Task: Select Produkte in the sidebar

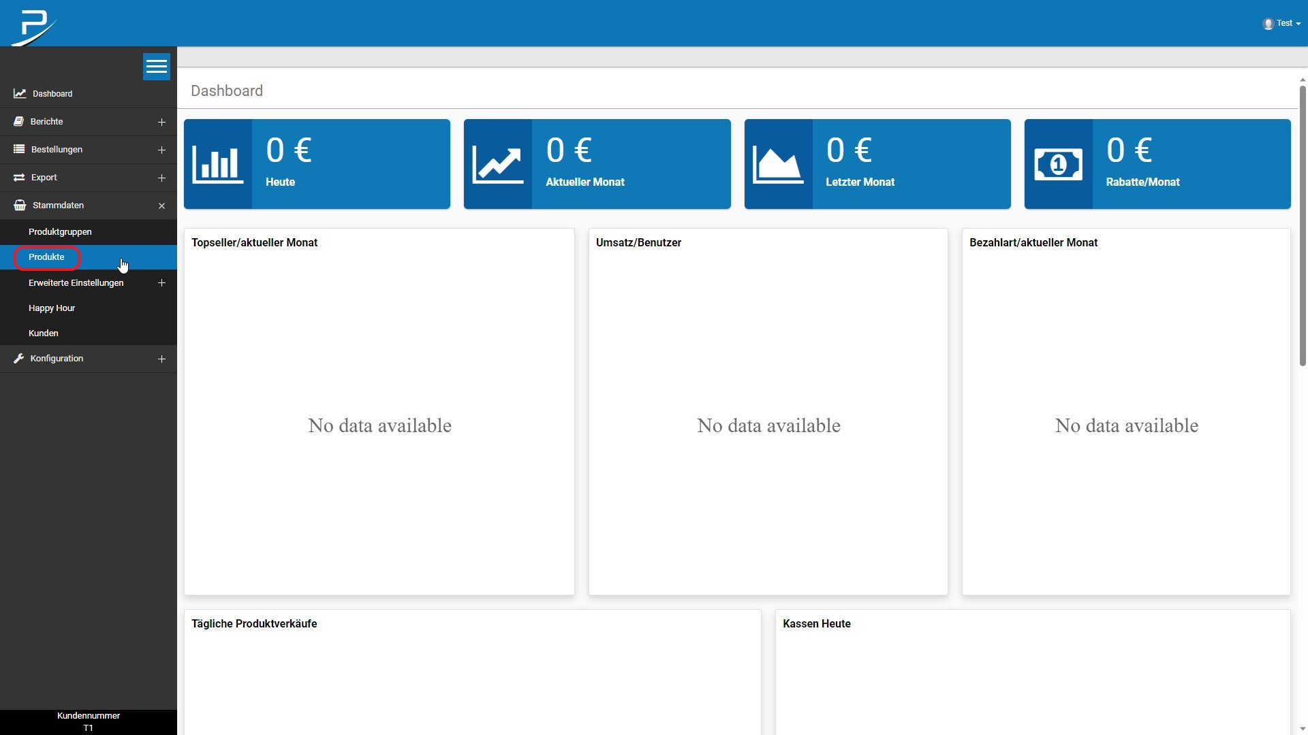Action: click(46, 257)
